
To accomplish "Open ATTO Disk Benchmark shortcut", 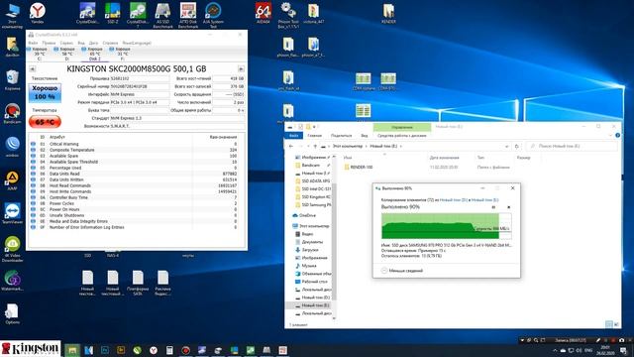I will (188, 16).
